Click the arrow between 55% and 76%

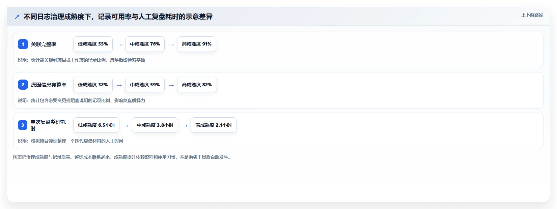point(119,44)
